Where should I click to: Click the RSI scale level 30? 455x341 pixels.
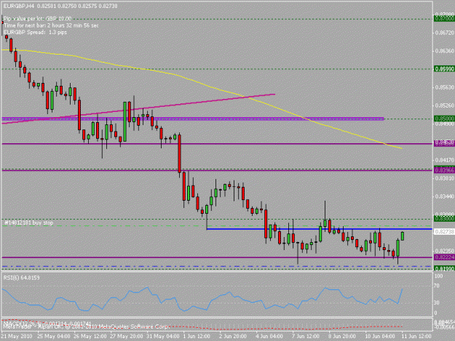(x=436, y=302)
